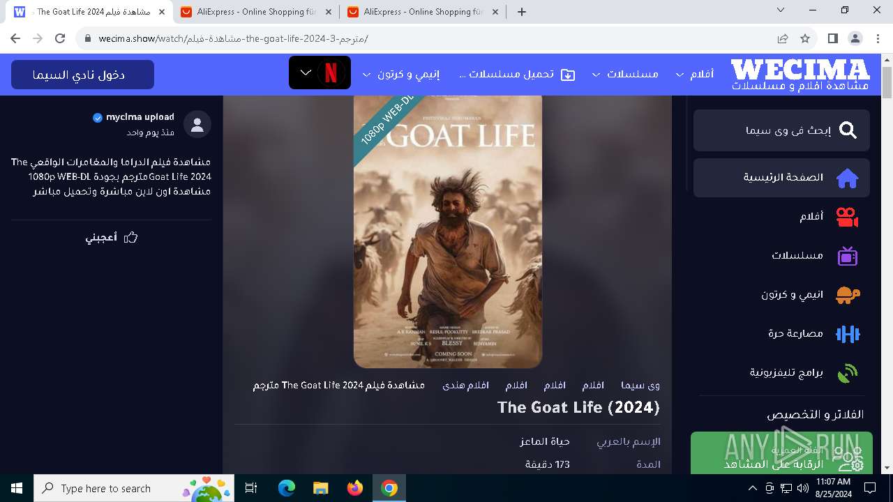The height and width of the screenshot is (502, 893).
Task: Click the إبحث فى وى سيما search field
Action: 781,130
